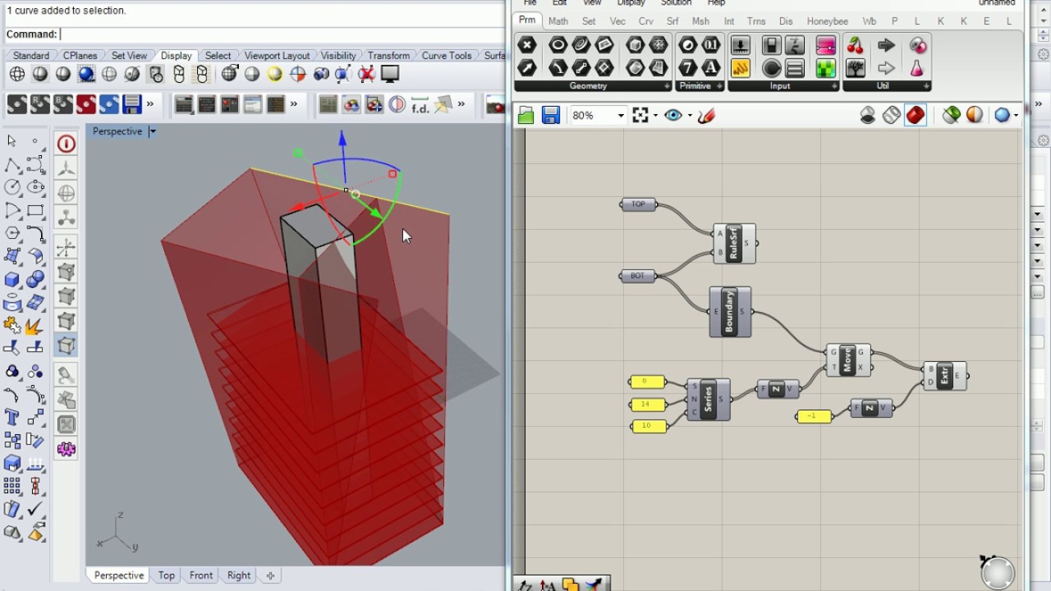Click the blue floppy disk save icon in Rhino

tap(131, 105)
